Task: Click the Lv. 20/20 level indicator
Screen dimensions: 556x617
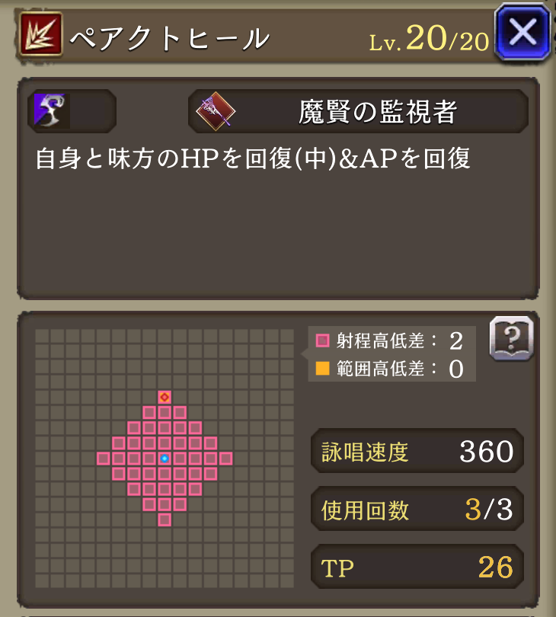Action: tap(429, 38)
